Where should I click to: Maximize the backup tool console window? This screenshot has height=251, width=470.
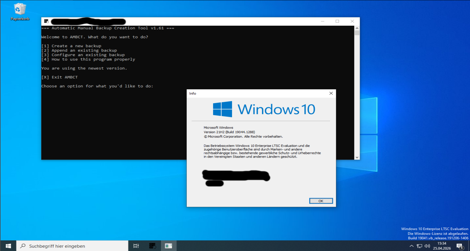coord(337,21)
